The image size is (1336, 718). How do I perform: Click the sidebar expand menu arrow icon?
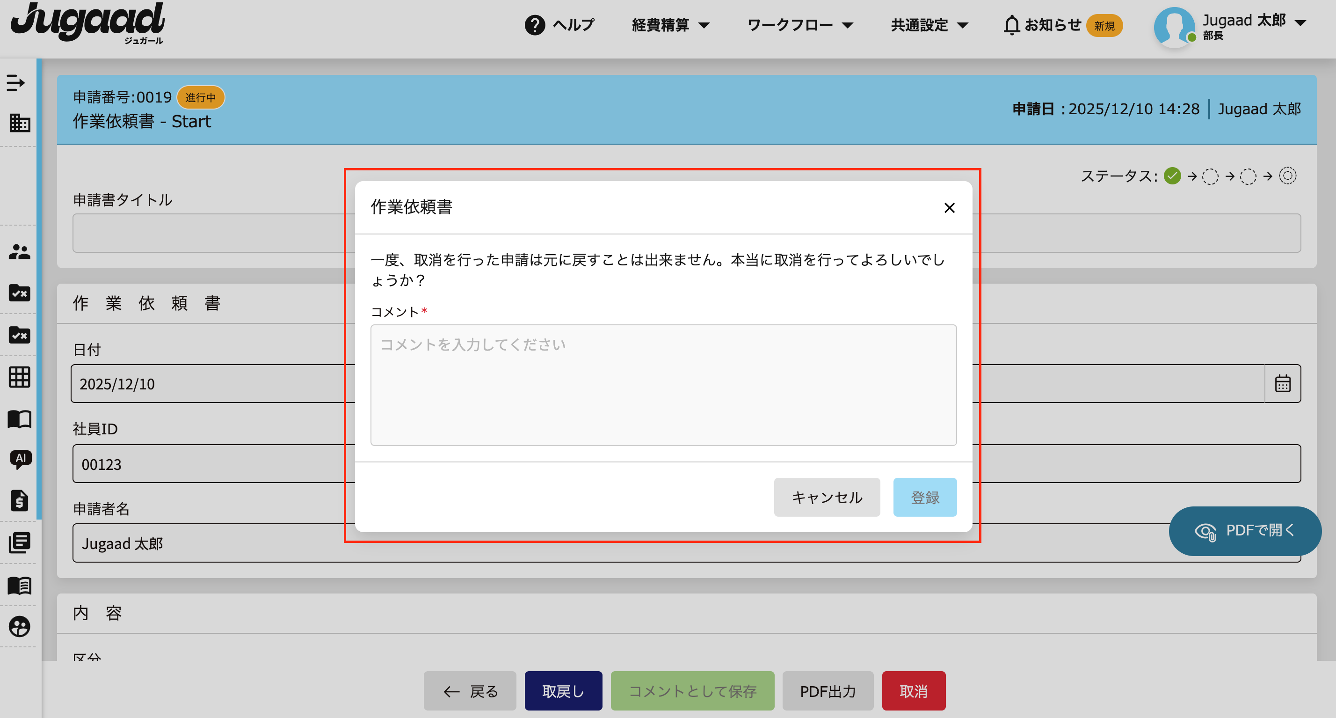click(15, 82)
